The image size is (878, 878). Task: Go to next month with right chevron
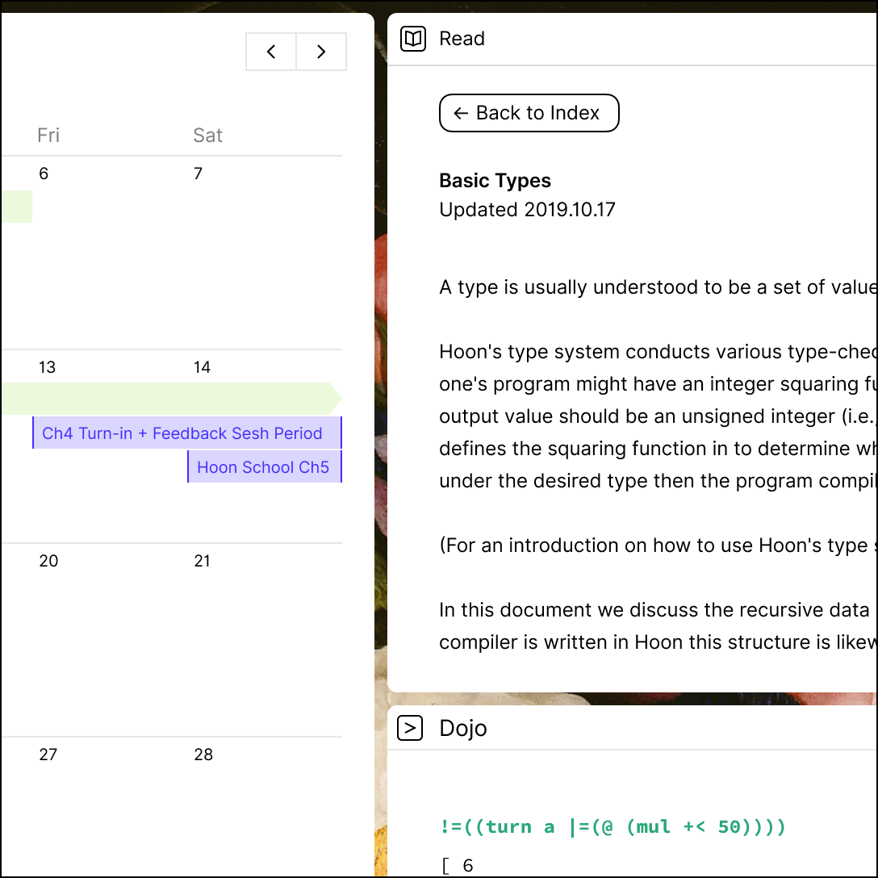[x=321, y=52]
